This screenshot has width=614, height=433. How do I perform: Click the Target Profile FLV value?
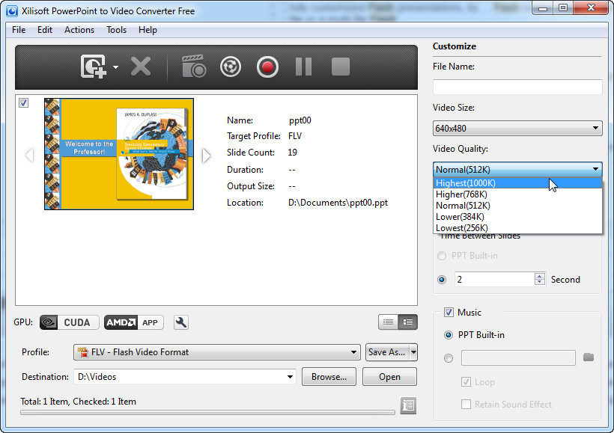(x=295, y=136)
